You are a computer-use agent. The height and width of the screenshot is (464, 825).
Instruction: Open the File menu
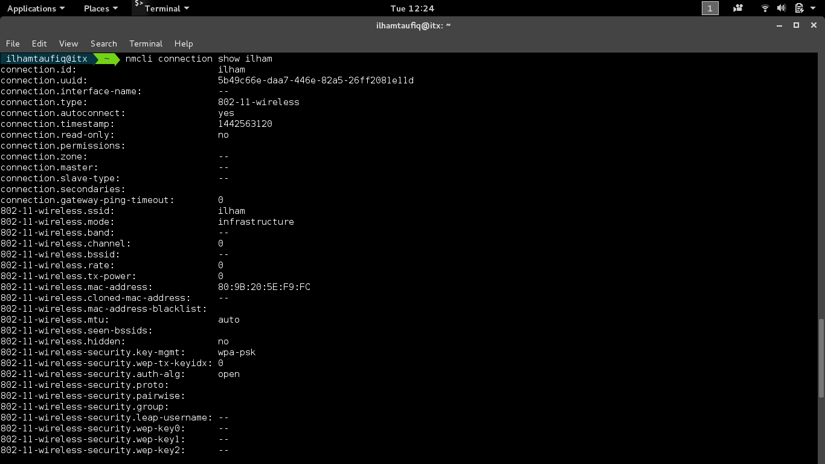[13, 43]
